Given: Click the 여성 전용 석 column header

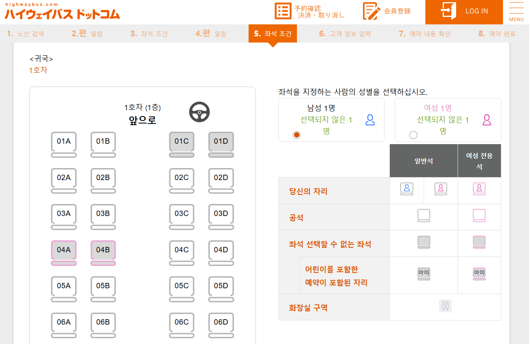Looking at the screenshot, I should [479, 161].
